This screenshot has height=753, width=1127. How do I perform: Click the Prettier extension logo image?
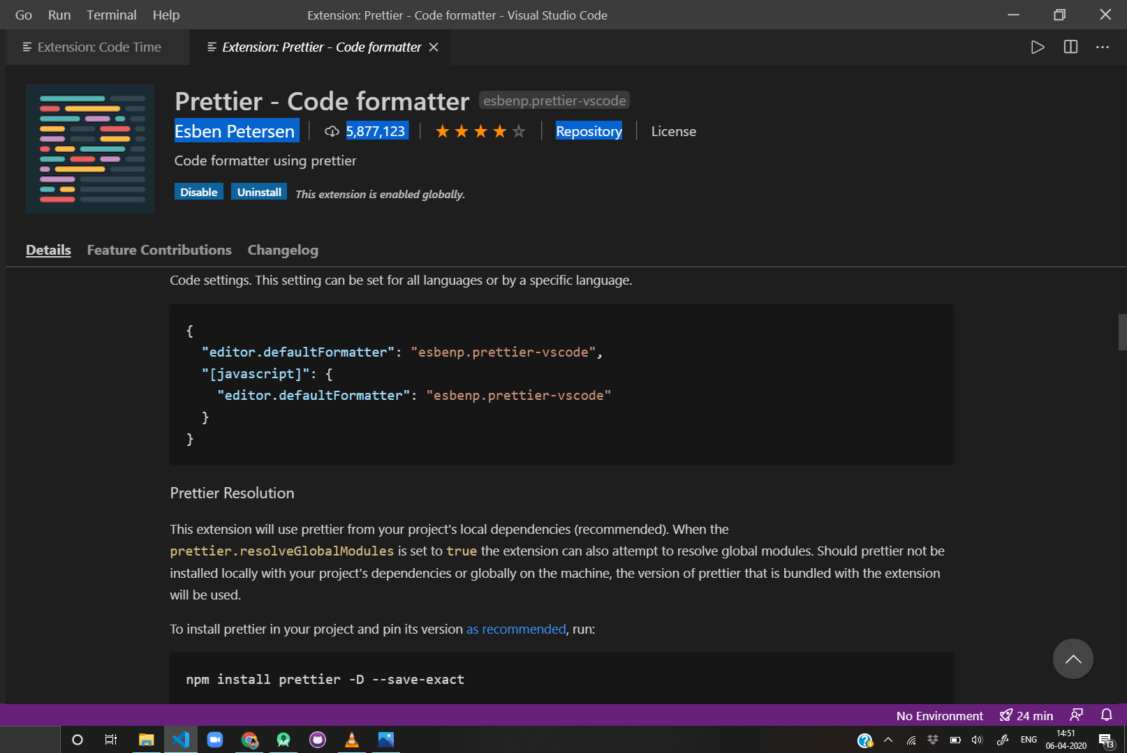click(90, 149)
